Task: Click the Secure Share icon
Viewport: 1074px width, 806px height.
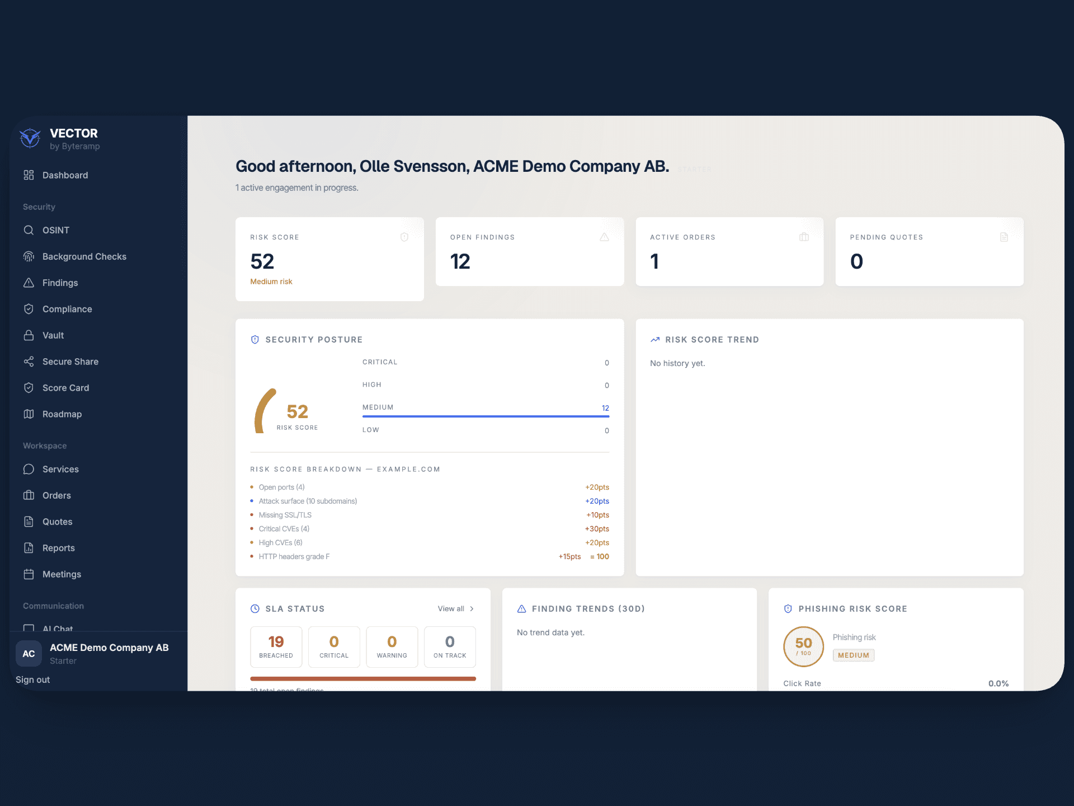Action: tap(29, 362)
